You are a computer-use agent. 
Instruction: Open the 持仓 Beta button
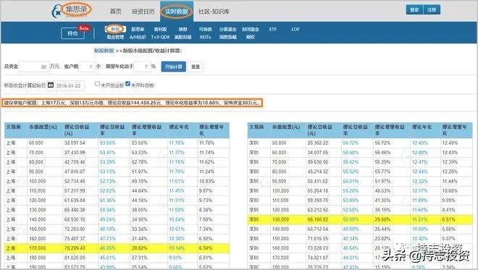pos(72,33)
